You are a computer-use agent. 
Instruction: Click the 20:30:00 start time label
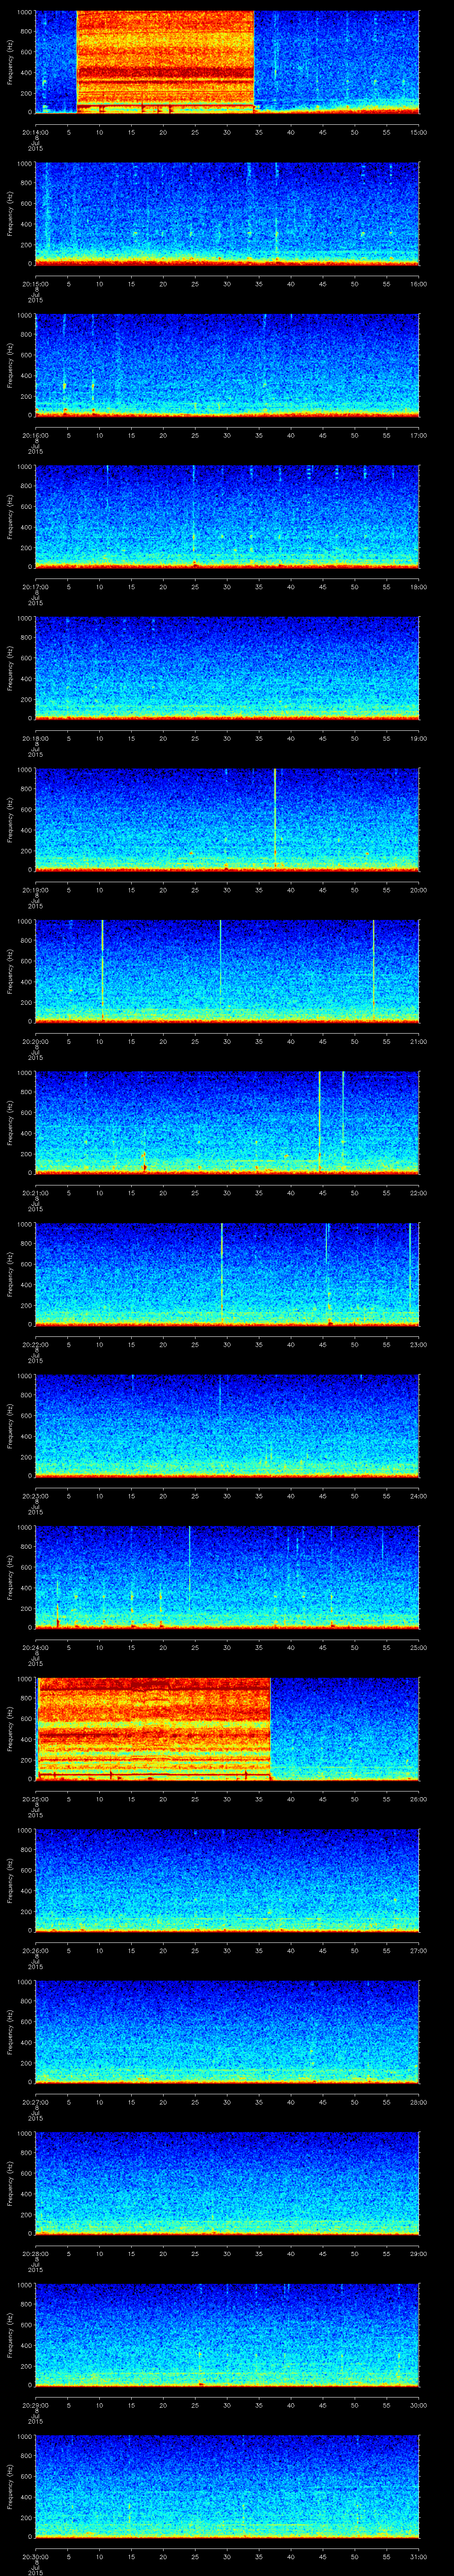coord(35,2556)
